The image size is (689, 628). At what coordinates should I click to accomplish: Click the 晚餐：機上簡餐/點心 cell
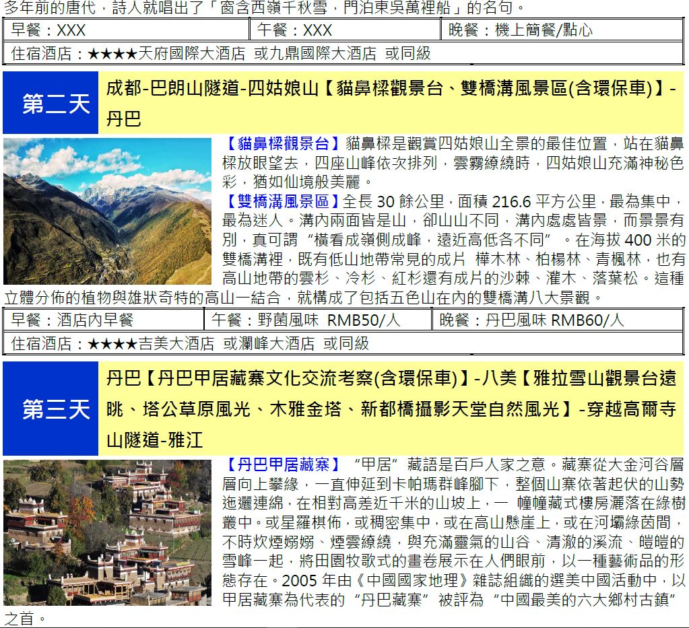pos(562,30)
